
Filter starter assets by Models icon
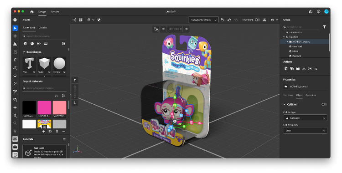pos(25,44)
